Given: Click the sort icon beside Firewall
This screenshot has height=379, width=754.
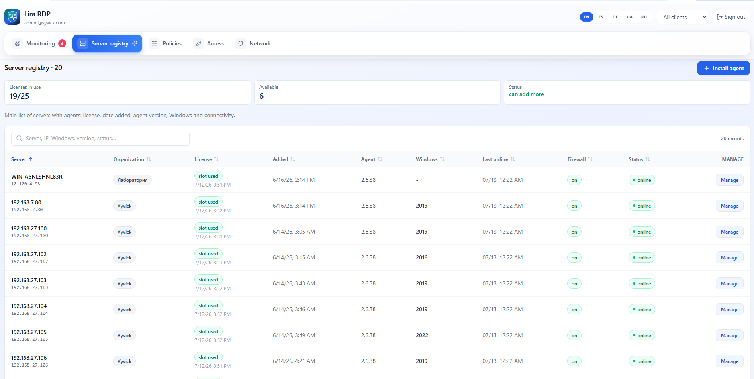Looking at the screenshot, I should tap(590, 159).
